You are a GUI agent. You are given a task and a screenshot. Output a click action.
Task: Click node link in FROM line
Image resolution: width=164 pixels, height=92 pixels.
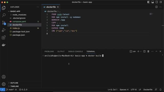coord(59,14)
